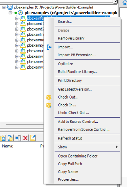Collapse the pb examples target node

pyautogui.click(x=10, y=13)
